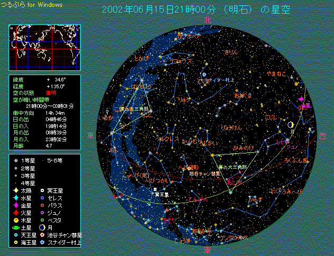Click the 緯度 value +34.6°
Image resolution: width=334 pixels, height=256 pixels.
[x=56, y=80]
